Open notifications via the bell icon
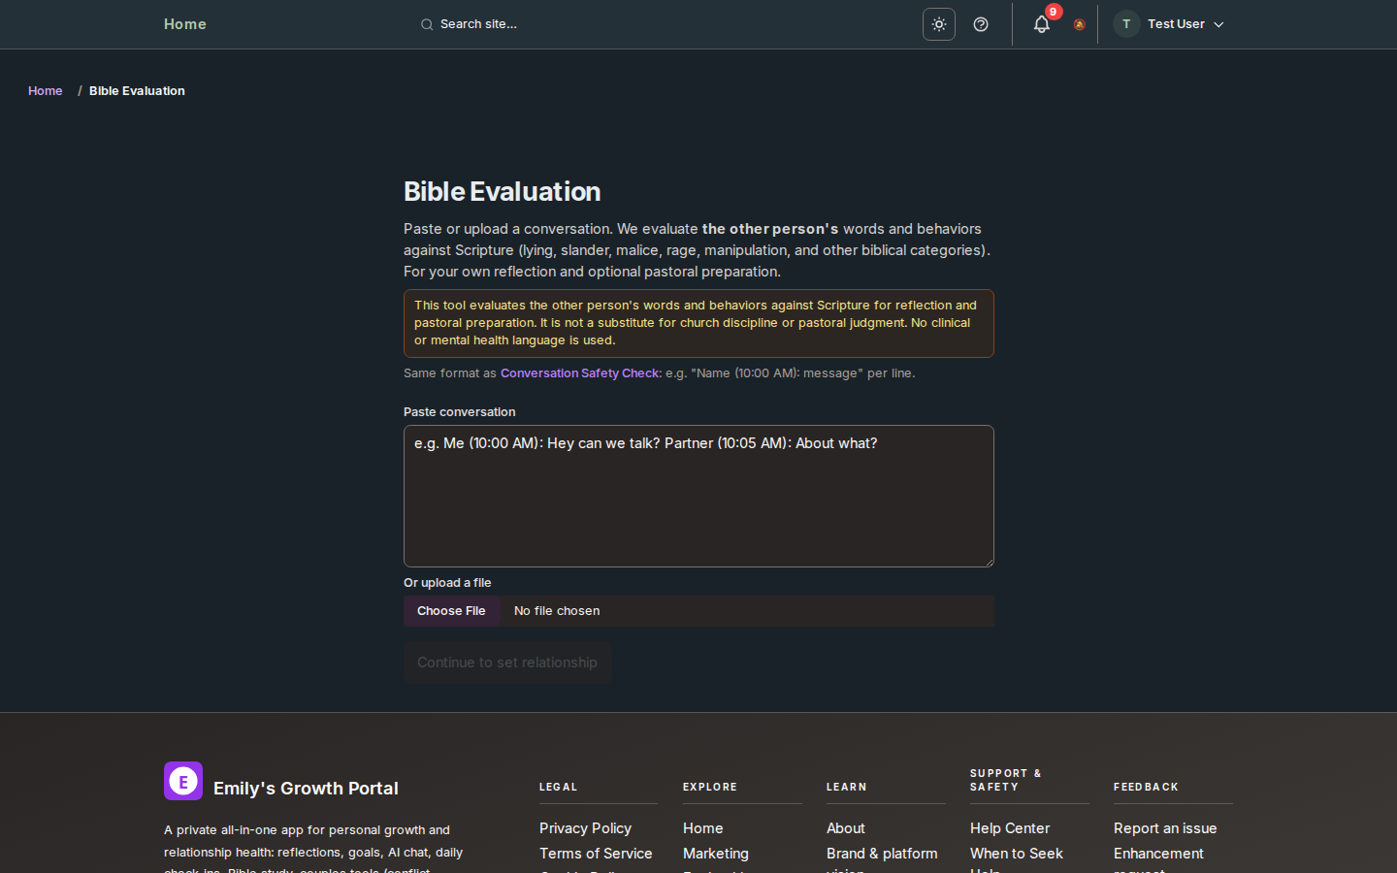The height and width of the screenshot is (873, 1397). [x=1041, y=24]
